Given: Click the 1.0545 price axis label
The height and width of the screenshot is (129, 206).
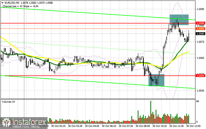Looking at the screenshot, I should (200, 91).
